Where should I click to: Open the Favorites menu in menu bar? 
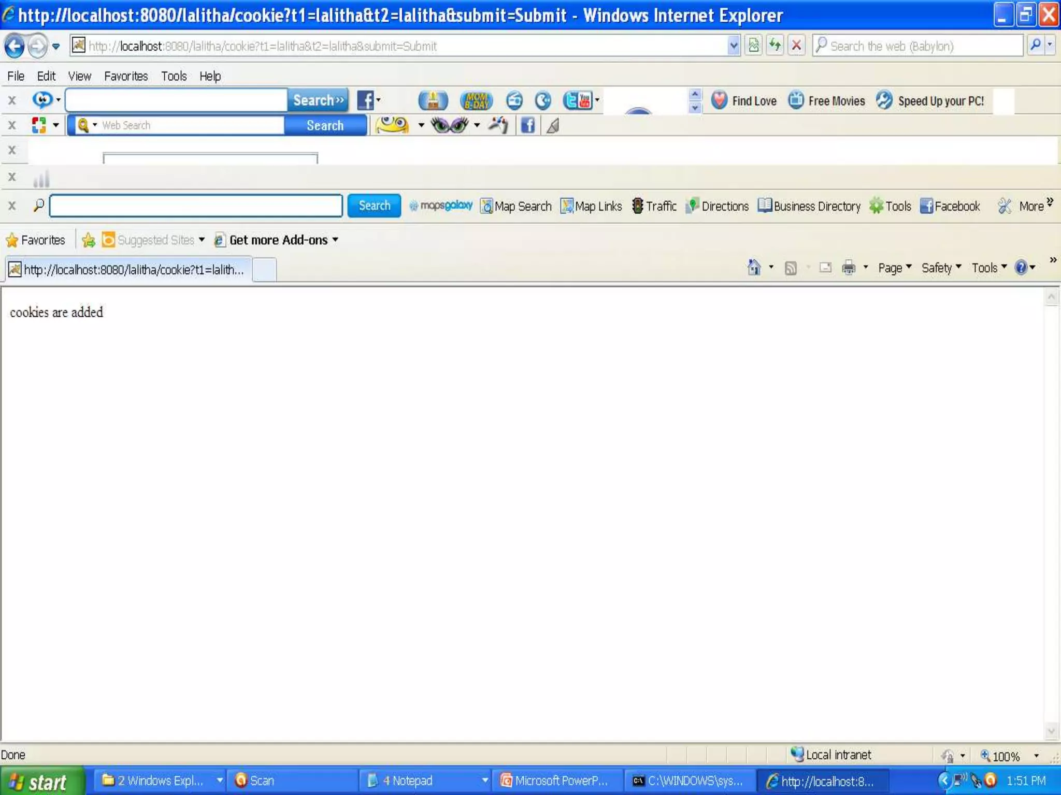point(126,76)
